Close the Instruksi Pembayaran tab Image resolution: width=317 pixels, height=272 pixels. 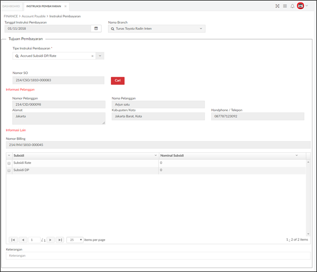pyautogui.click(x=65, y=6)
